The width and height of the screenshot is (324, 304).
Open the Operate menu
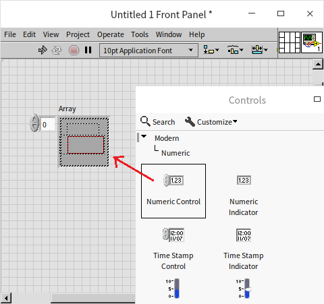pos(111,34)
